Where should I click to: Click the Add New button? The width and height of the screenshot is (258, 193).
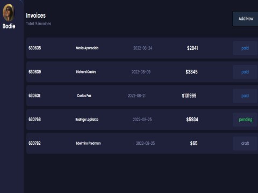(246, 19)
